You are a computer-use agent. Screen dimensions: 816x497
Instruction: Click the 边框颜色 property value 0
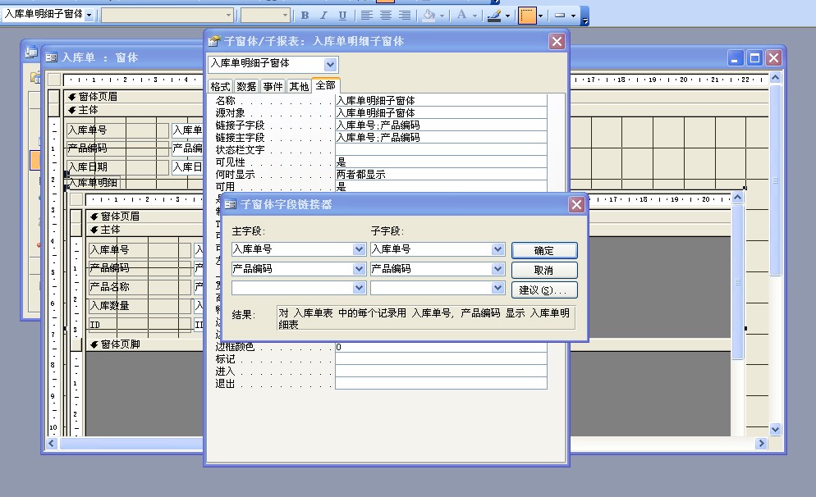point(441,347)
